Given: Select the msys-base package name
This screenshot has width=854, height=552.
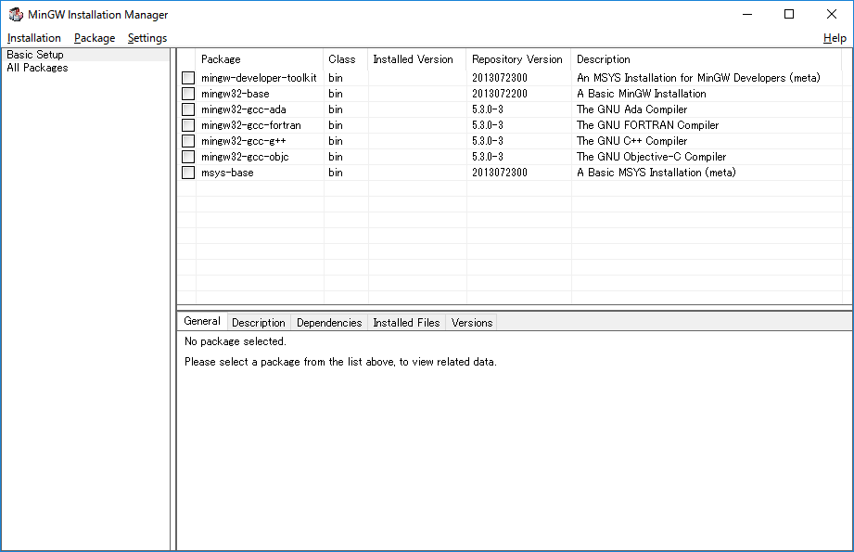Looking at the screenshot, I should tap(227, 173).
